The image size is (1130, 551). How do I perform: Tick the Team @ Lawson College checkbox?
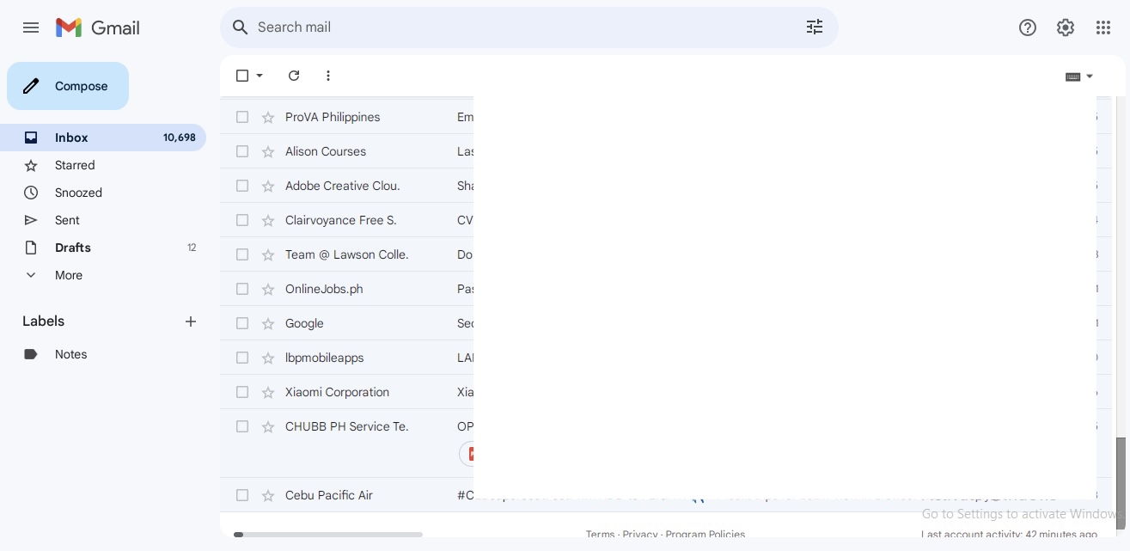point(242,254)
